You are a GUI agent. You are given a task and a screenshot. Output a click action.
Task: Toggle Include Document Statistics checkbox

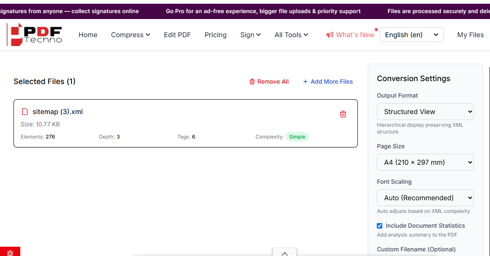[379, 226]
